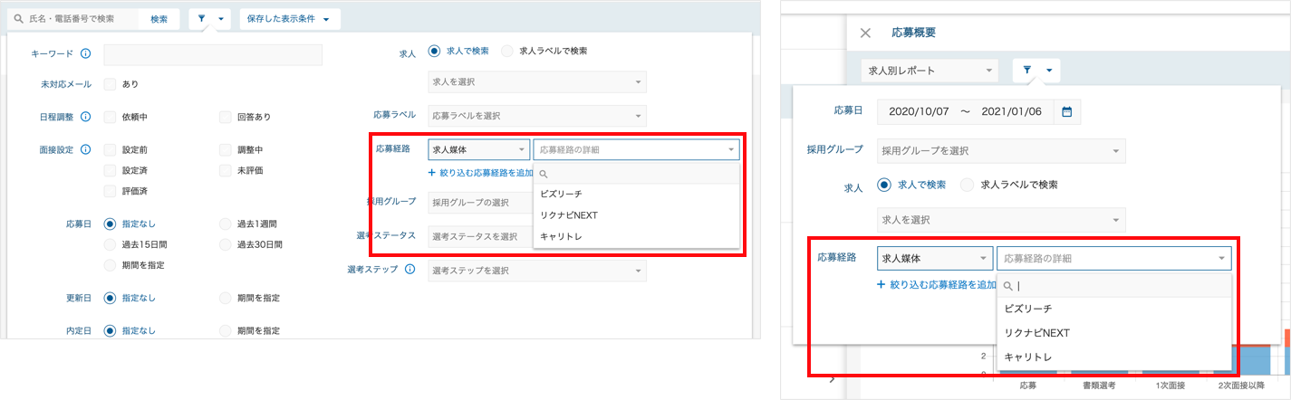Select 更新日 期間を指定 radio
The height and width of the screenshot is (400, 1291).
(x=225, y=298)
